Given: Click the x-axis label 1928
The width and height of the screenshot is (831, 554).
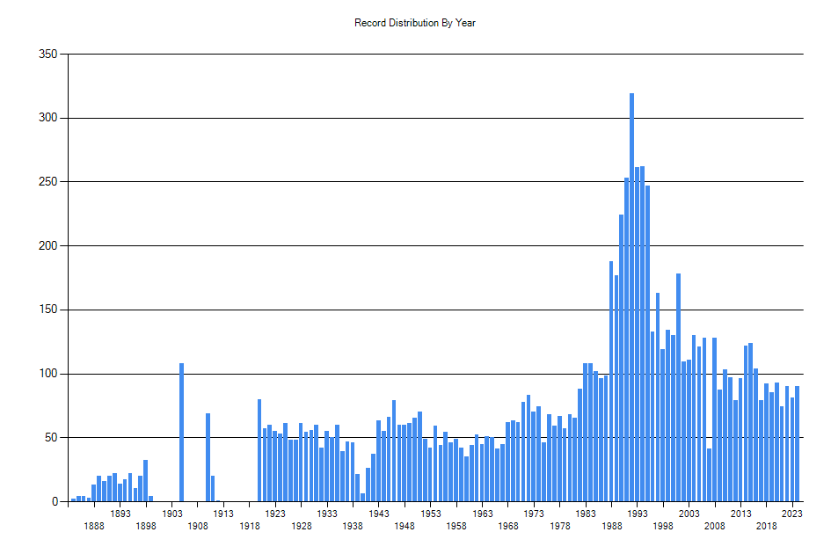Looking at the screenshot, I should point(302,526).
